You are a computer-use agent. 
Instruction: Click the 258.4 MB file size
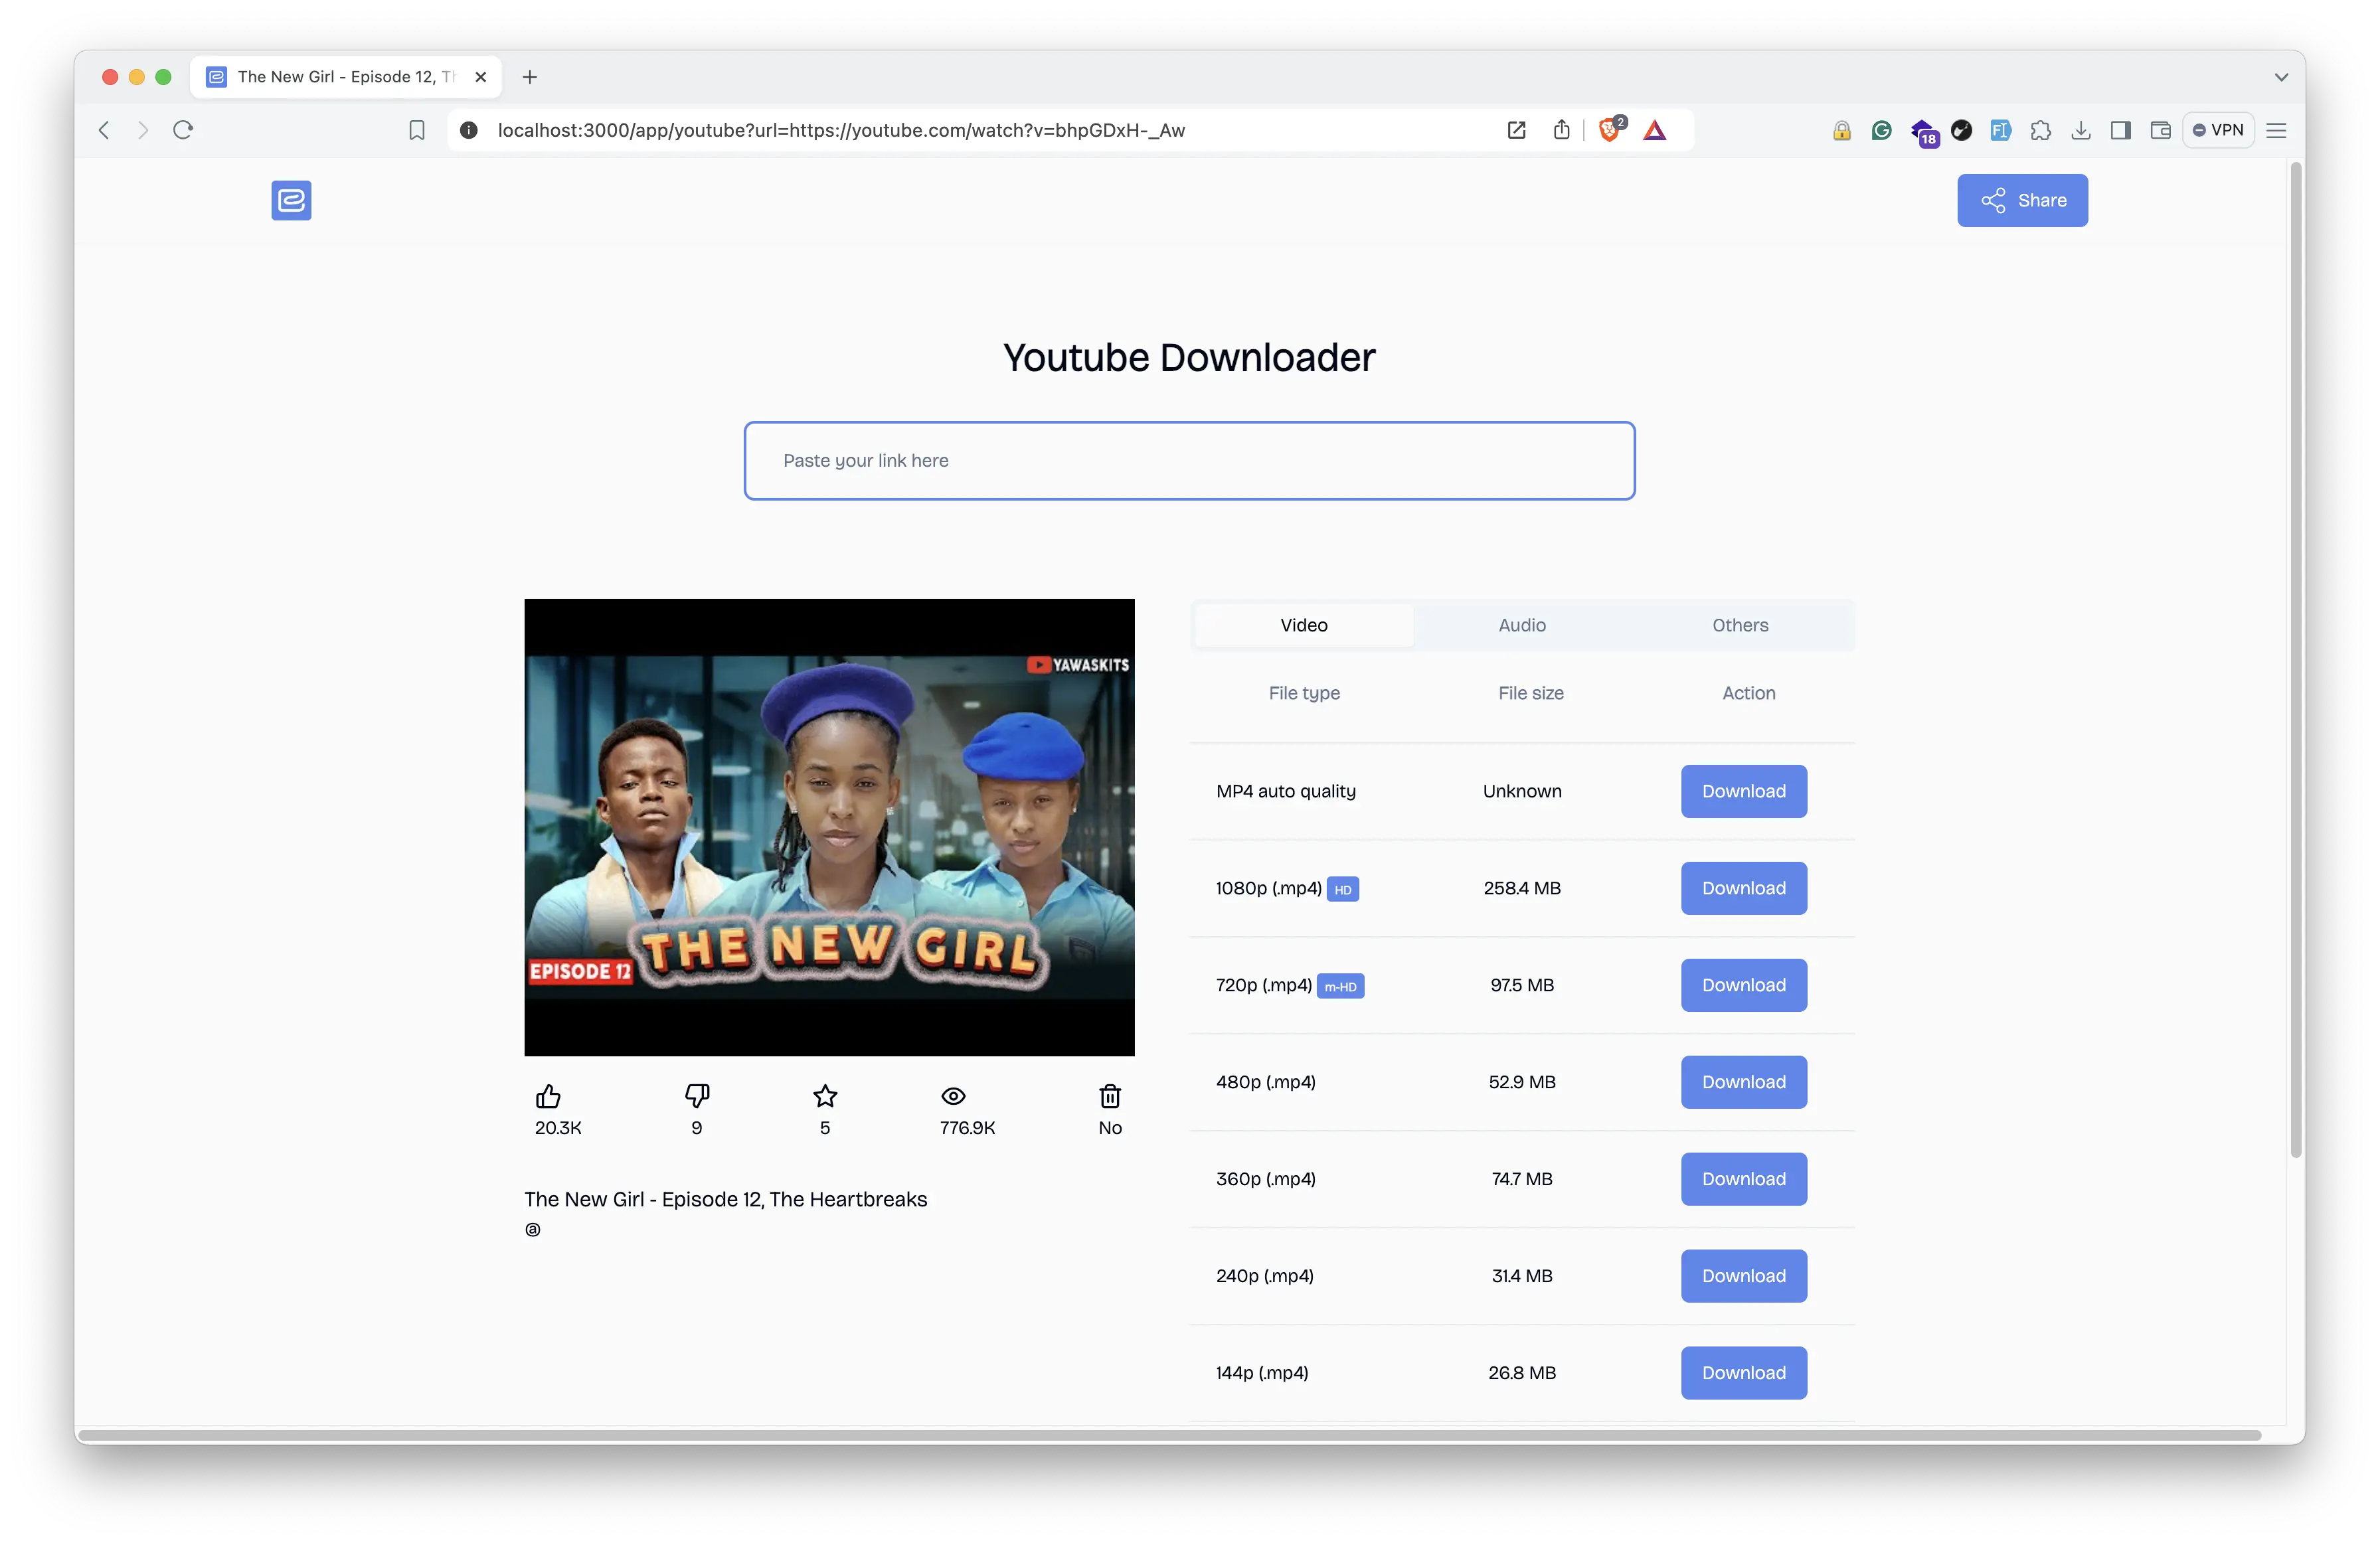pyautogui.click(x=1522, y=888)
